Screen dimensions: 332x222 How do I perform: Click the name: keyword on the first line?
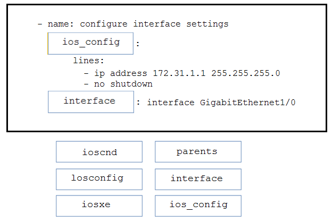[x=61, y=24]
